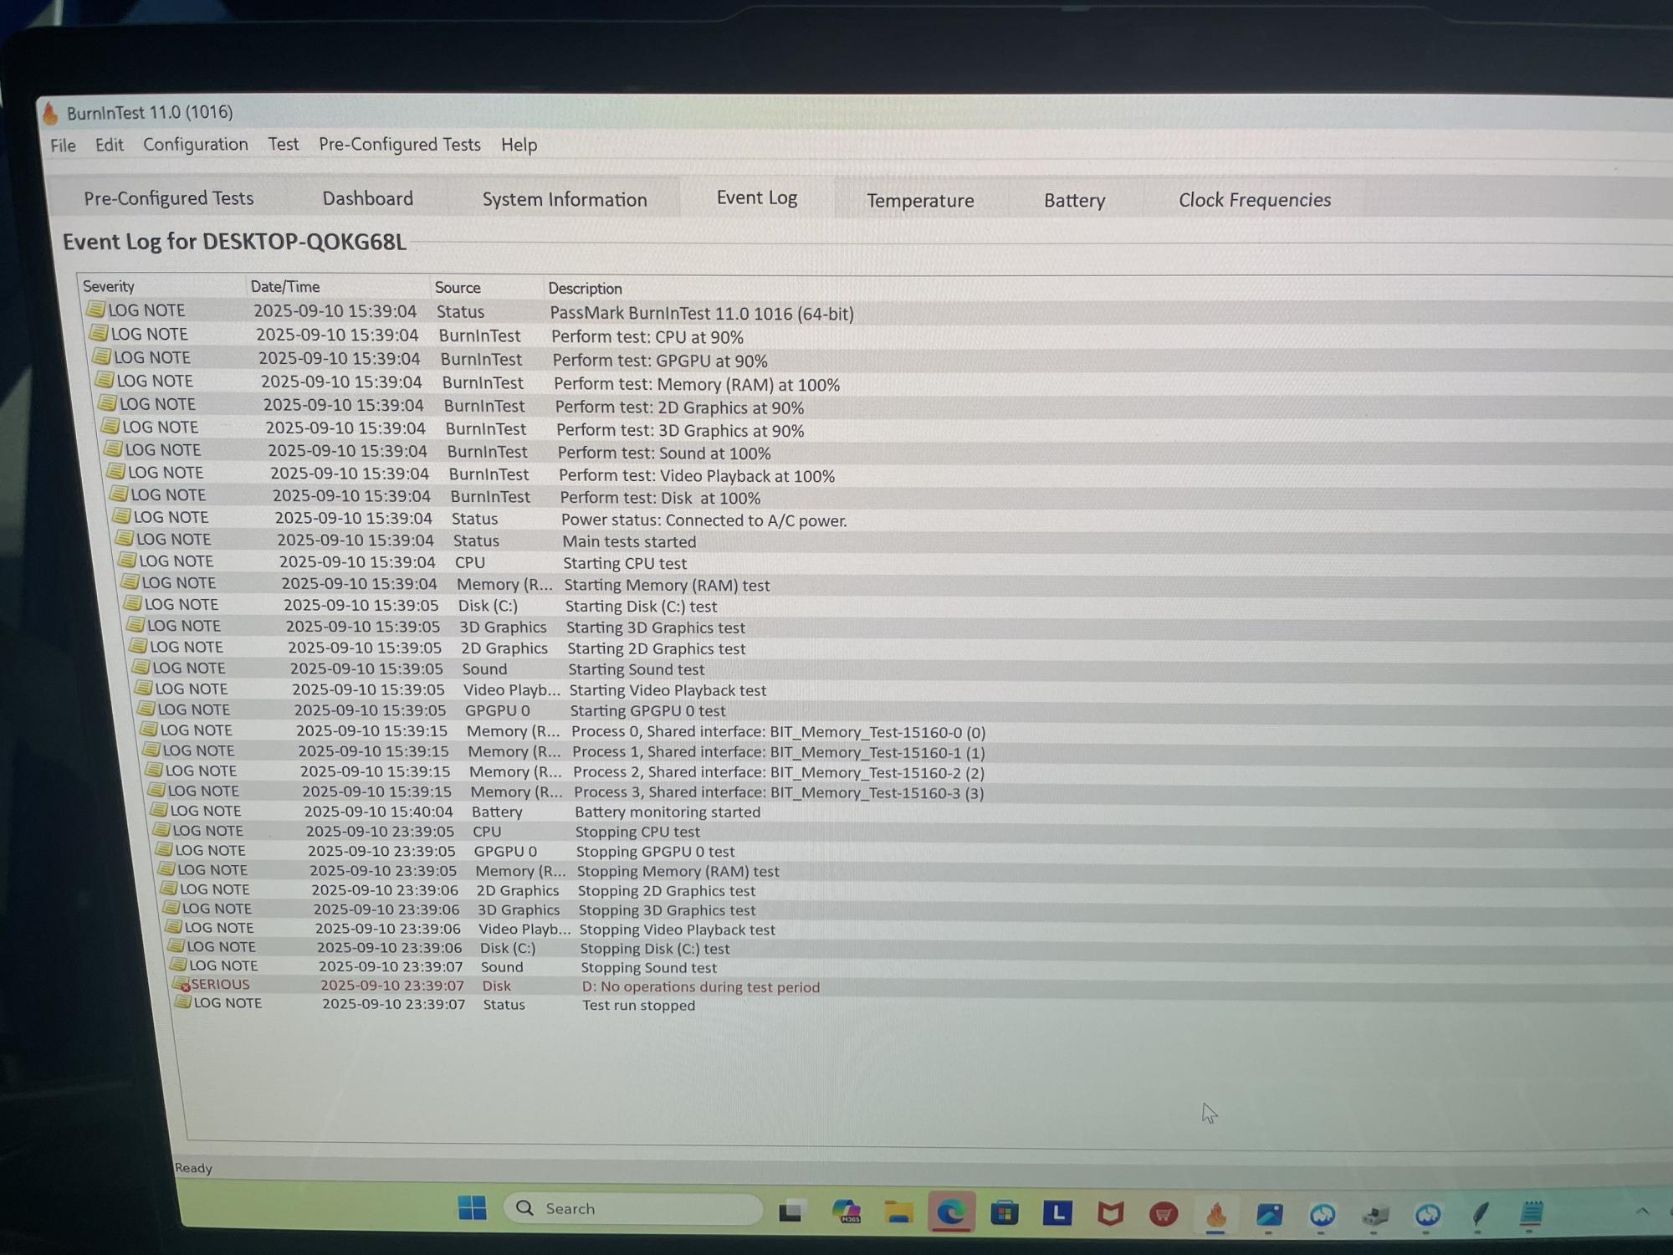1673x1255 pixels.
Task: Select 'Perform test: Disk at 100%' entry
Action: [660, 498]
